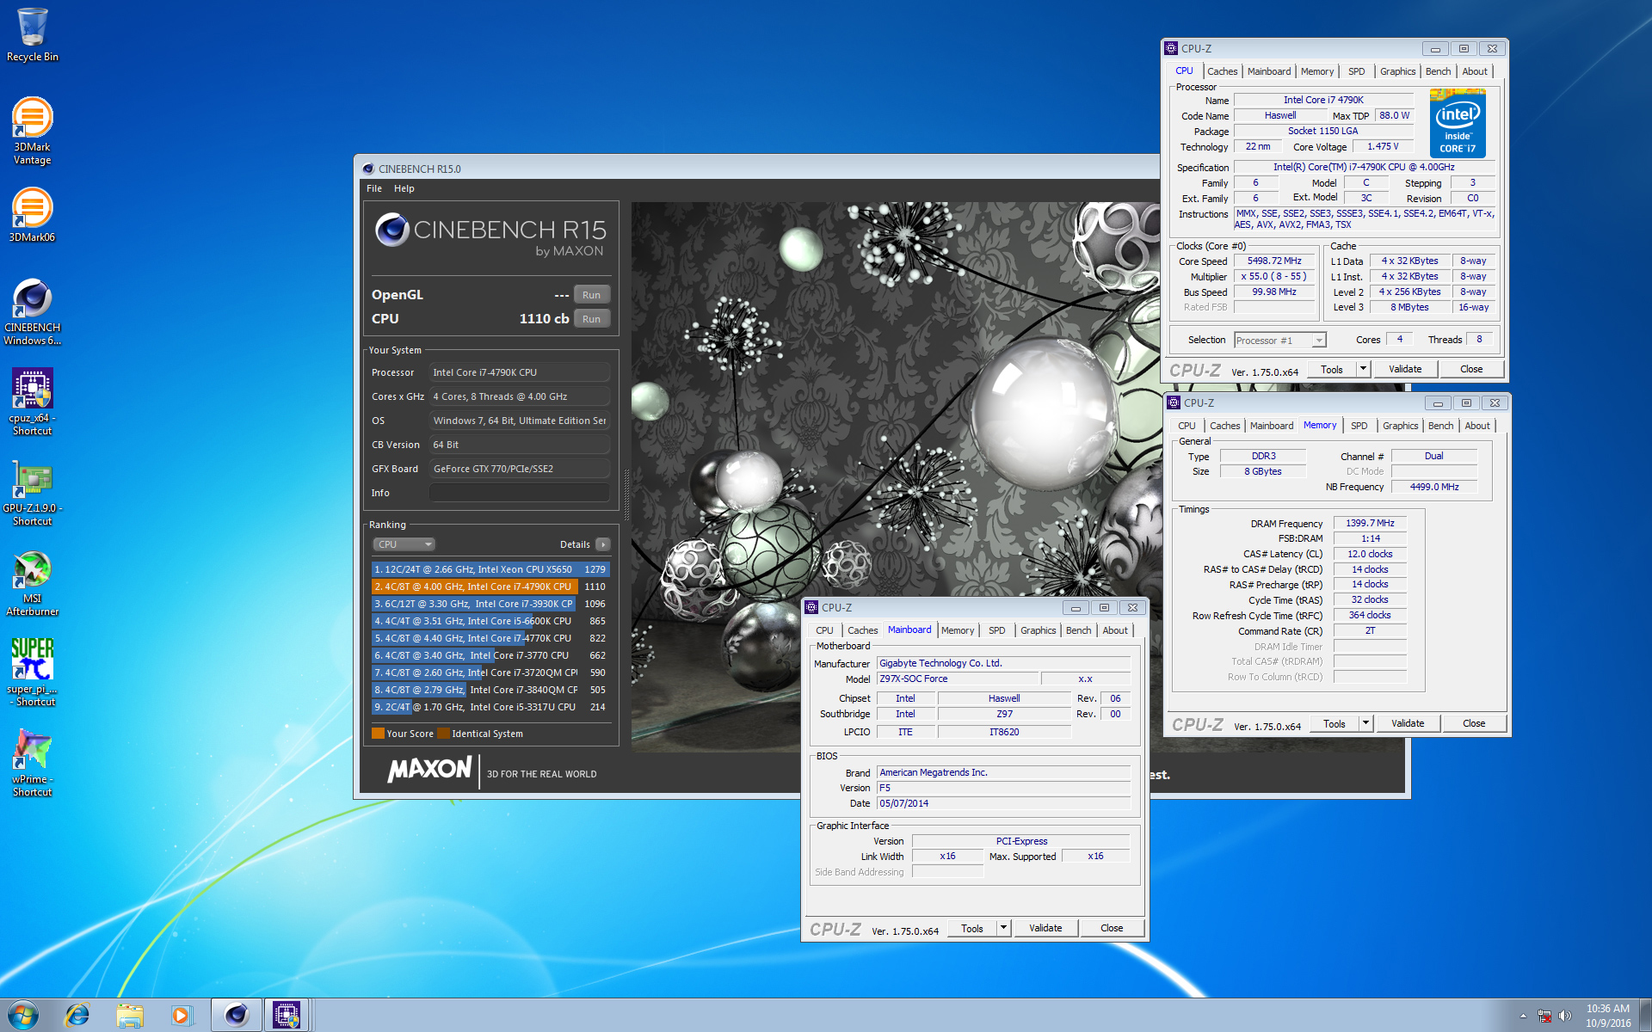Click Model value Z97X-SOC Force
The image size is (1652, 1032).
[x=957, y=679]
